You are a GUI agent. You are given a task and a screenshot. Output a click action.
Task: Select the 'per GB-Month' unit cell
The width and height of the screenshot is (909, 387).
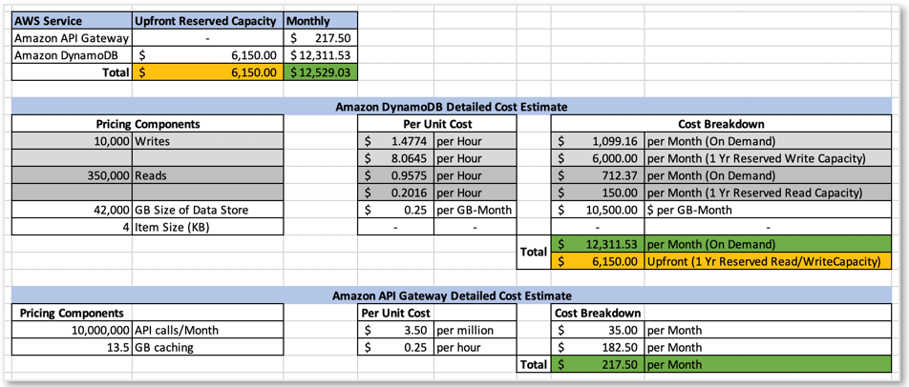[475, 210]
